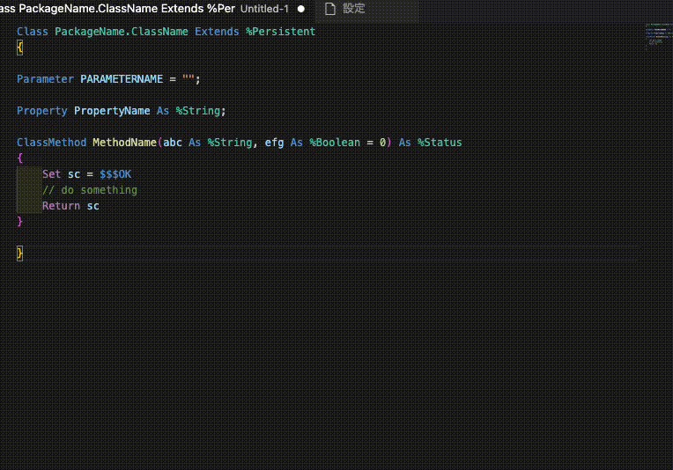Click the unsaved dot on Untitled-1 tab

[x=301, y=9]
